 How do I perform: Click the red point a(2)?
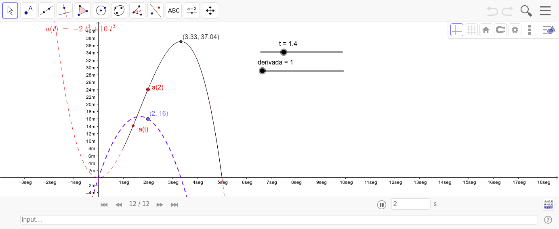(x=148, y=90)
